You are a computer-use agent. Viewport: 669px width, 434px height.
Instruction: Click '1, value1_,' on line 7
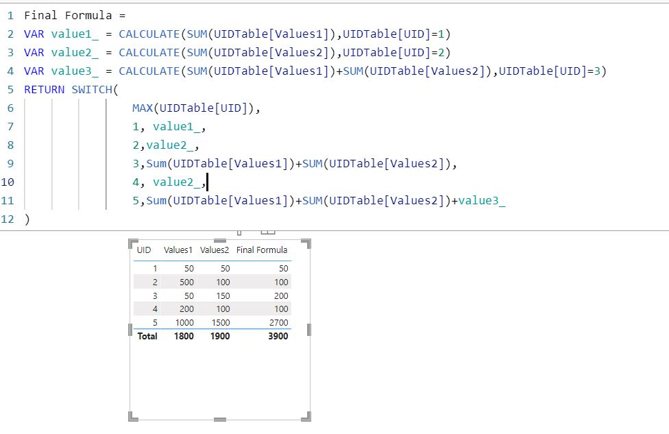click(169, 127)
